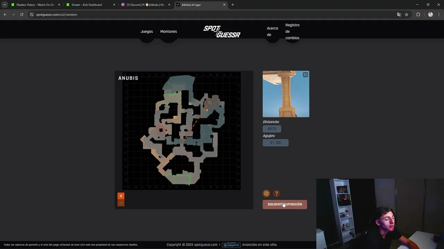Open the Acerca de menu item
444x249 pixels.
pos(272,31)
